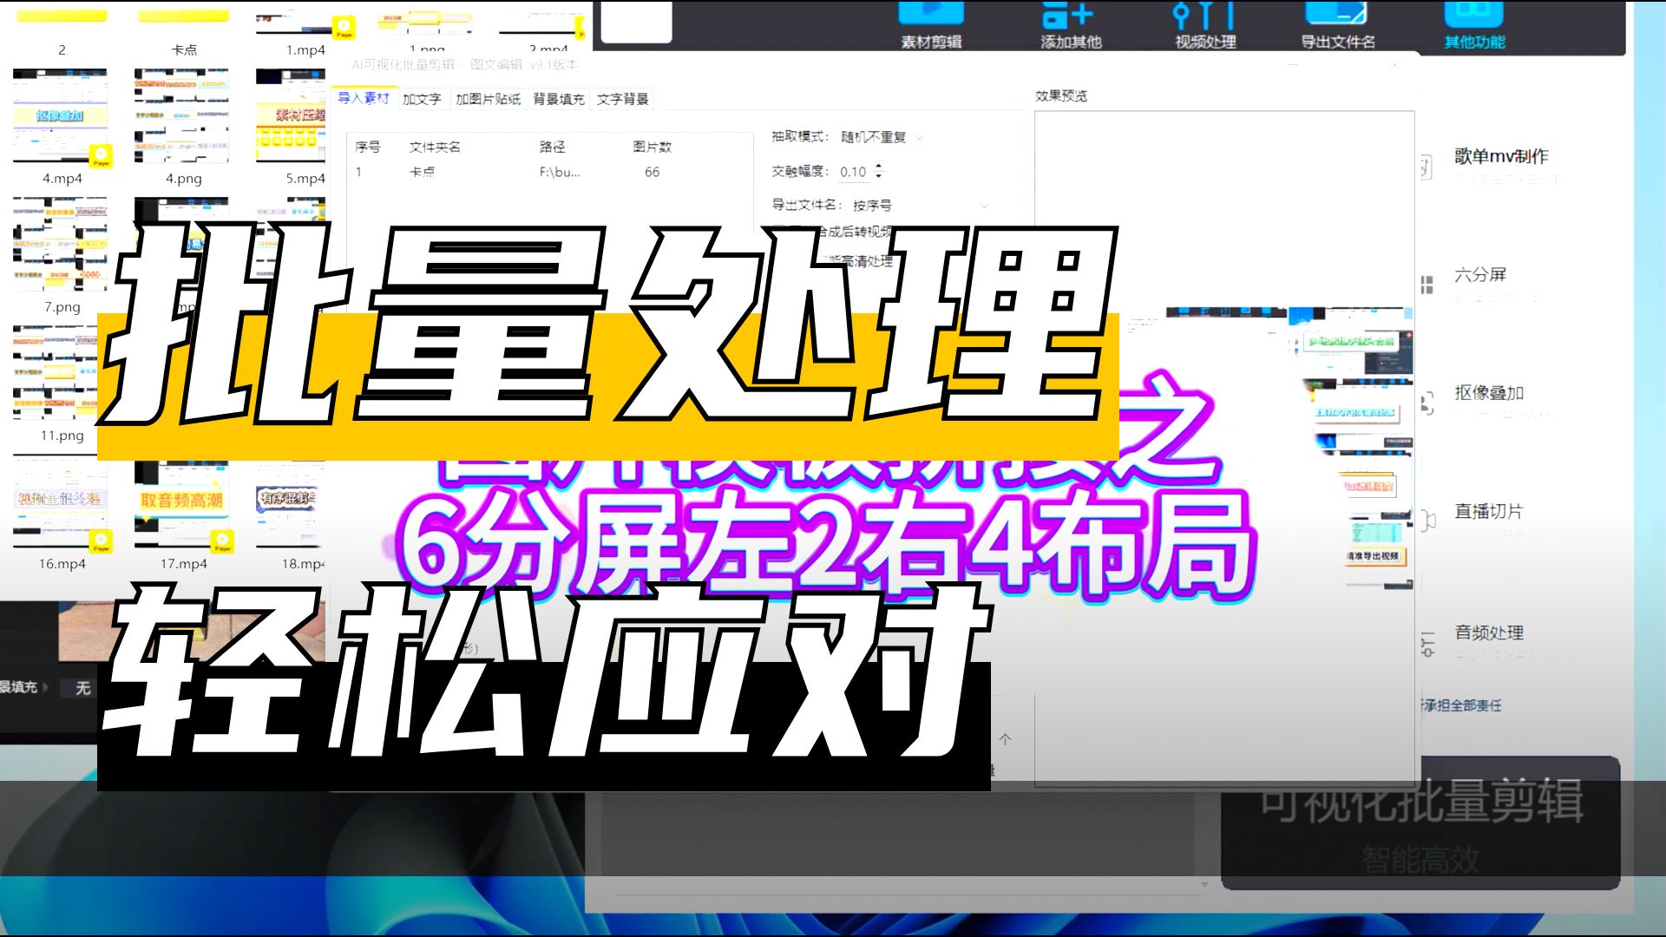Click the 图片数 column header
The image size is (1666, 937).
click(652, 147)
